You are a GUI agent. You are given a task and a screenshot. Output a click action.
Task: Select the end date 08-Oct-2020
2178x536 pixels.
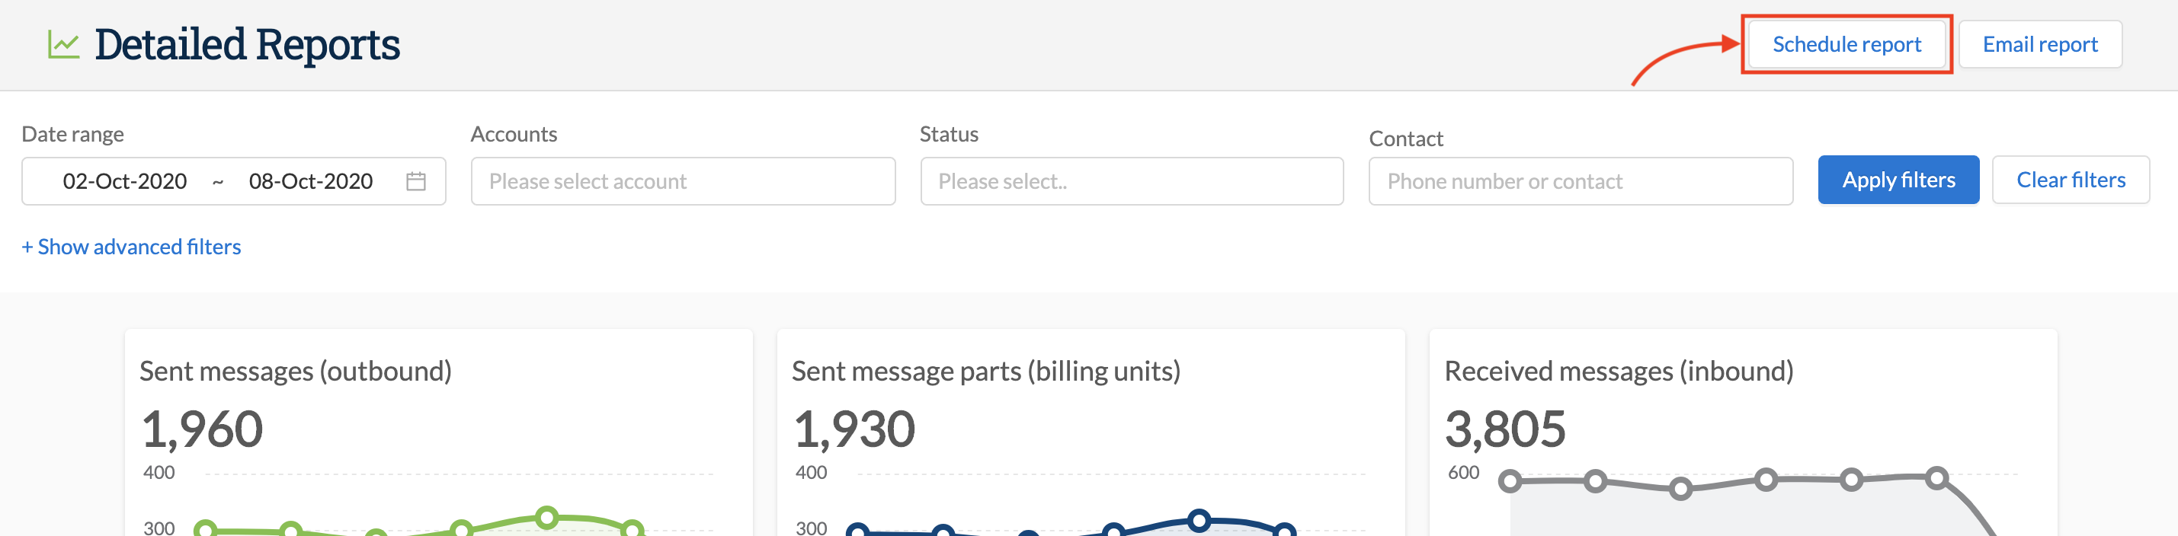tap(311, 180)
